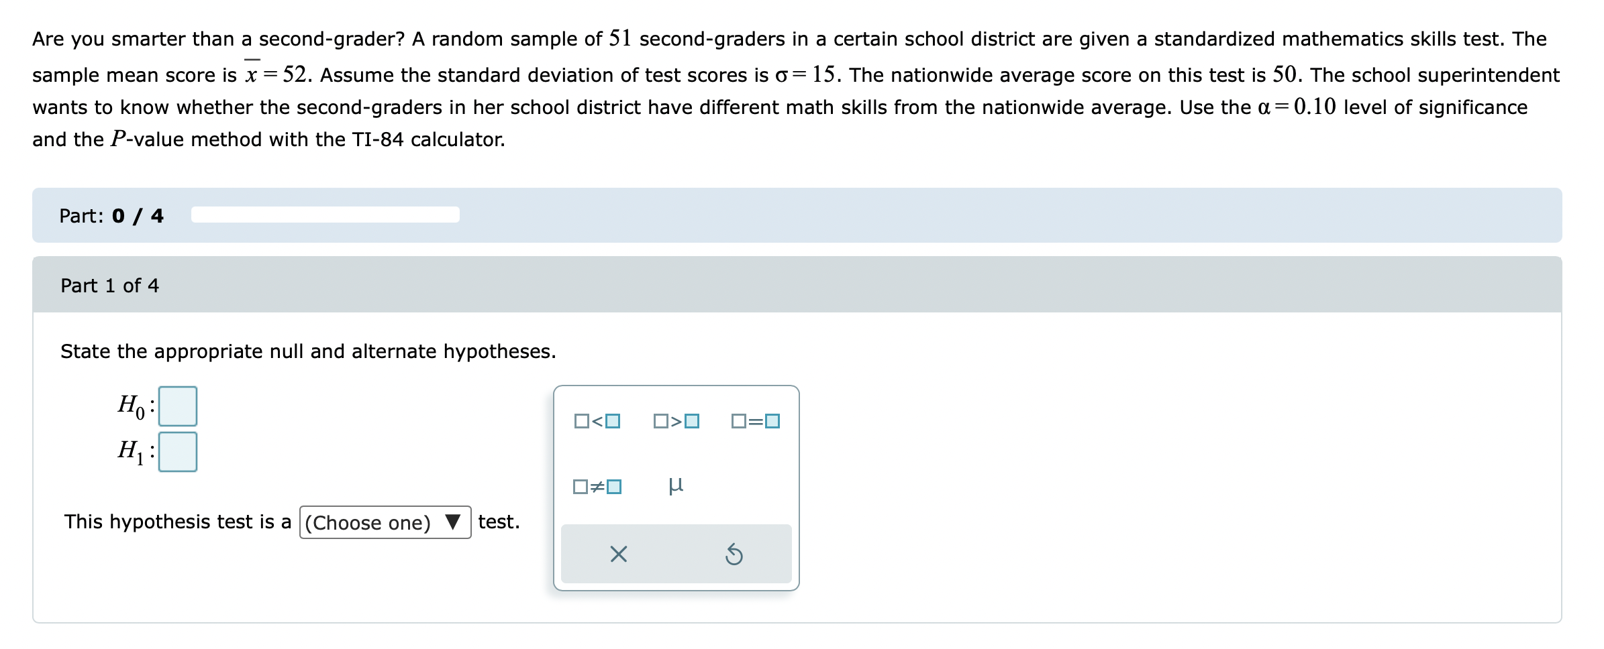Image resolution: width=1604 pixels, height=649 pixels.
Task: Click the dropdown arrow beside Choose one
Action: pos(453,523)
